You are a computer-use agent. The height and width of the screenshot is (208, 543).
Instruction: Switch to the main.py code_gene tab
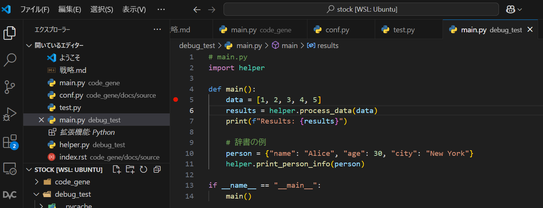coord(260,30)
